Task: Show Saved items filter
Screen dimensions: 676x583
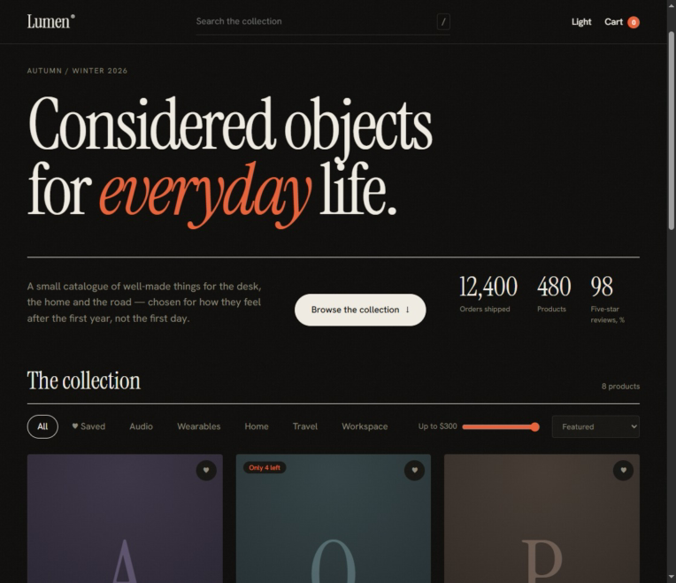Action: tap(88, 426)
